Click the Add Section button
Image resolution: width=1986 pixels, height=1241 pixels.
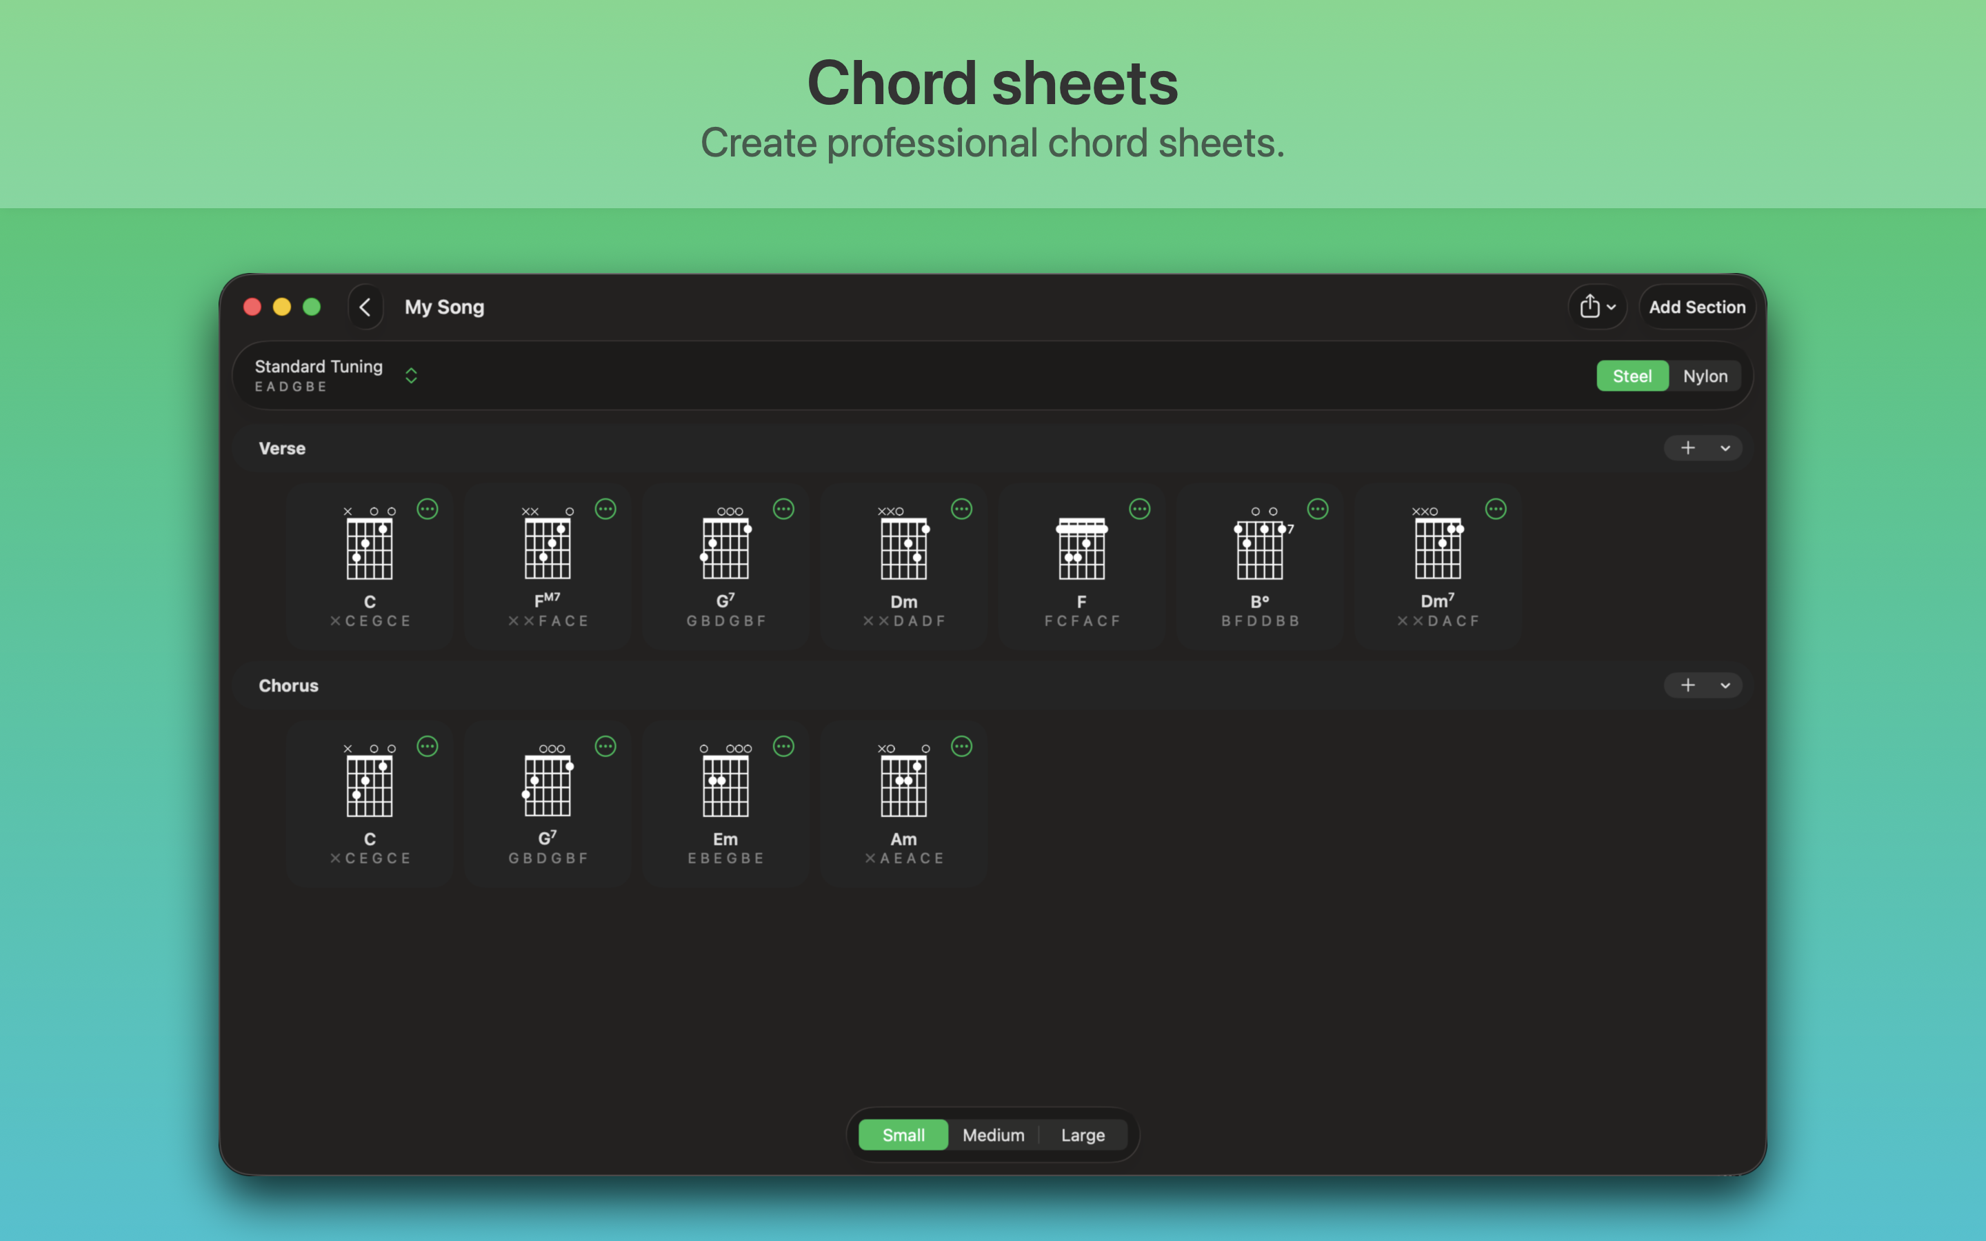(1697, 307)
